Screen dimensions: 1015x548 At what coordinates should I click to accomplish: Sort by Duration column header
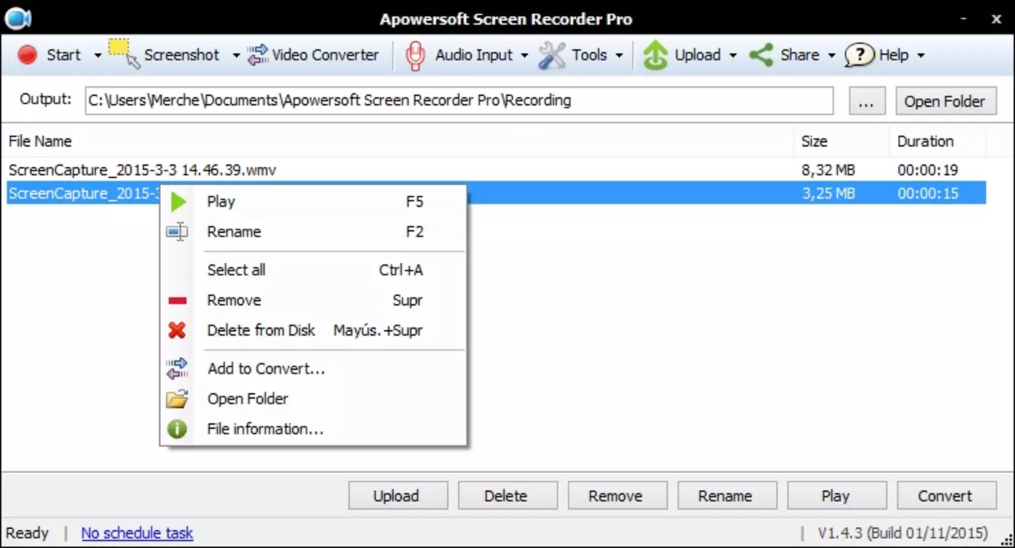point(938,141)
